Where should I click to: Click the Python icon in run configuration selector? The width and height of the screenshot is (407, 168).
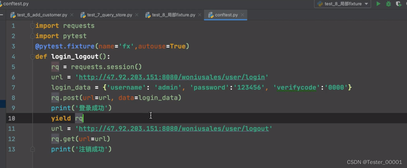320,4
